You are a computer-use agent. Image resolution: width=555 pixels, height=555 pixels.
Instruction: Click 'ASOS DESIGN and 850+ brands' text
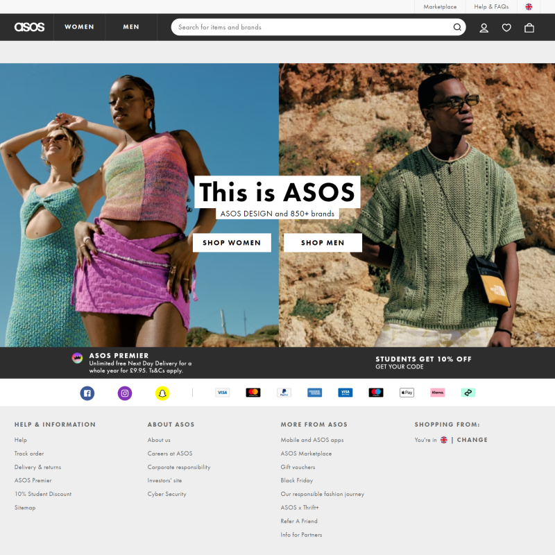(277, 214)
